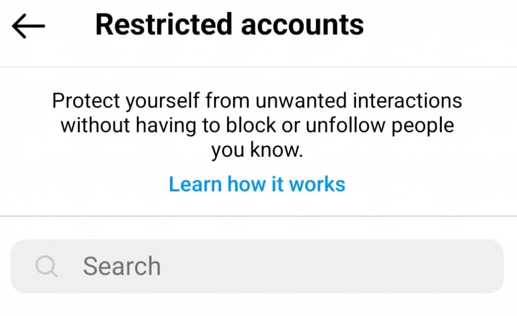
Task: Activate the lens icon in the search field
Action: (46, 266)
